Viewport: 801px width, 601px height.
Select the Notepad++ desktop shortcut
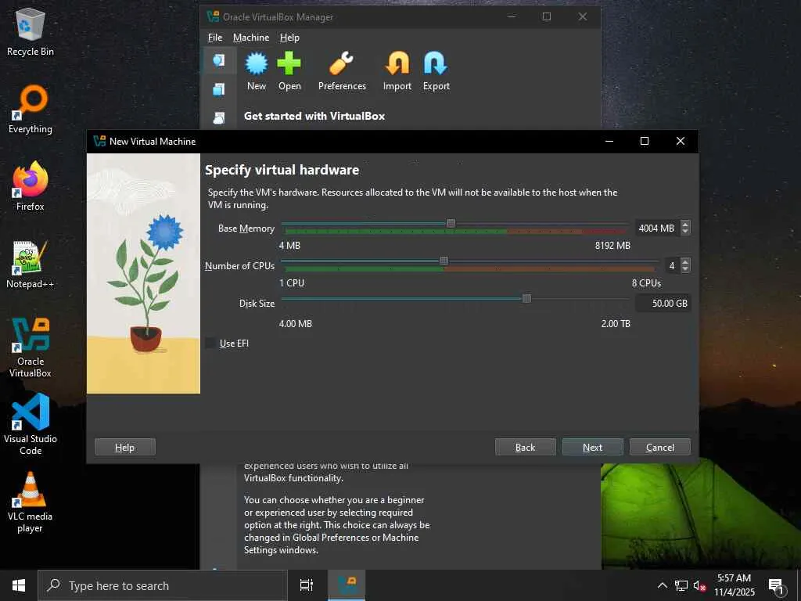click(x=31, y=265)
